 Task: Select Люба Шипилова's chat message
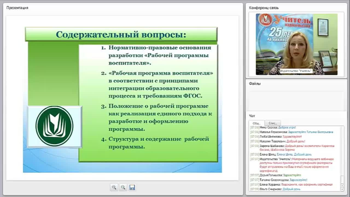click(276, 137)
